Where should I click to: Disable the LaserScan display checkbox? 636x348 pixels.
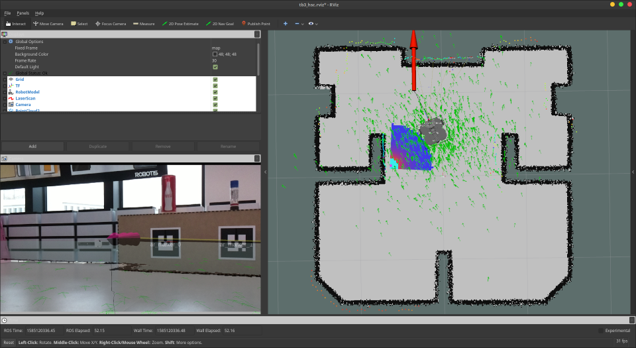215,98
